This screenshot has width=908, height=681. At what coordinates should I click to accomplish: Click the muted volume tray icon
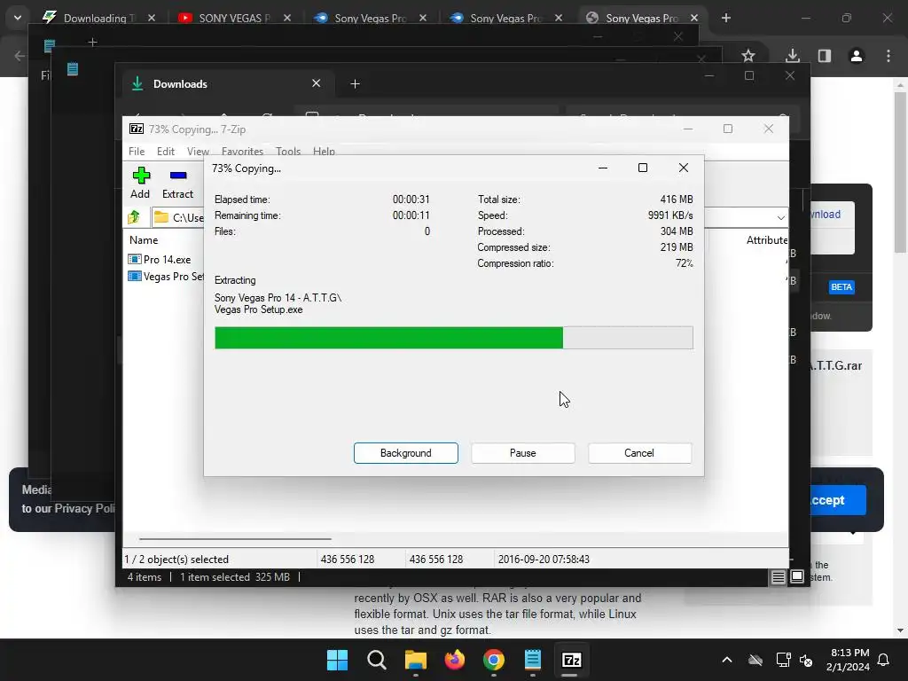coord(805,660)
